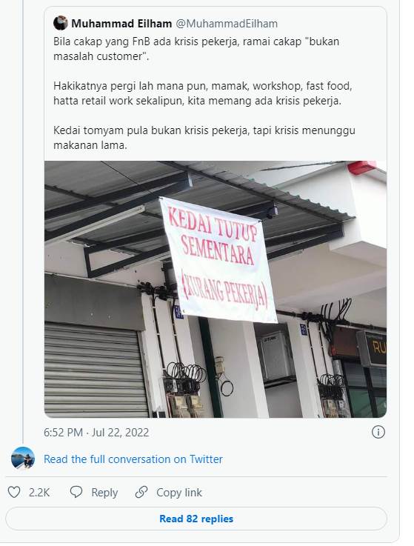414x546 pixels.
Task: Click the Reply text label
Action: click(x=104, y=493)
